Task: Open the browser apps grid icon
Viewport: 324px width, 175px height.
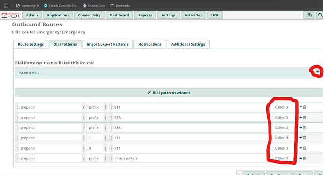Action: tap(6, 5)
